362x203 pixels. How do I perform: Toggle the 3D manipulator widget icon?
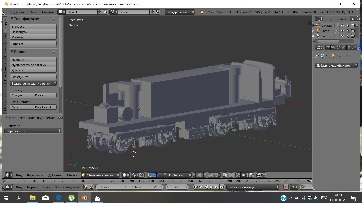coord(148,175)
